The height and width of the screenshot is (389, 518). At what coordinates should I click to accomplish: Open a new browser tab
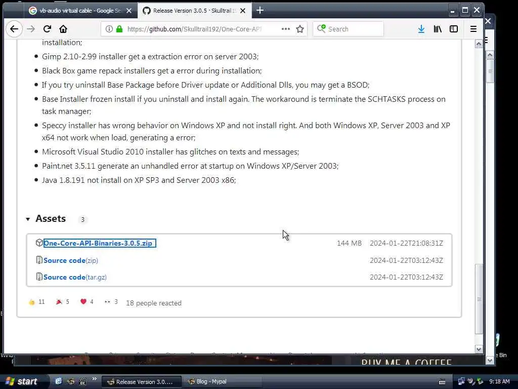pyautogui.click(x=260, y=11)
